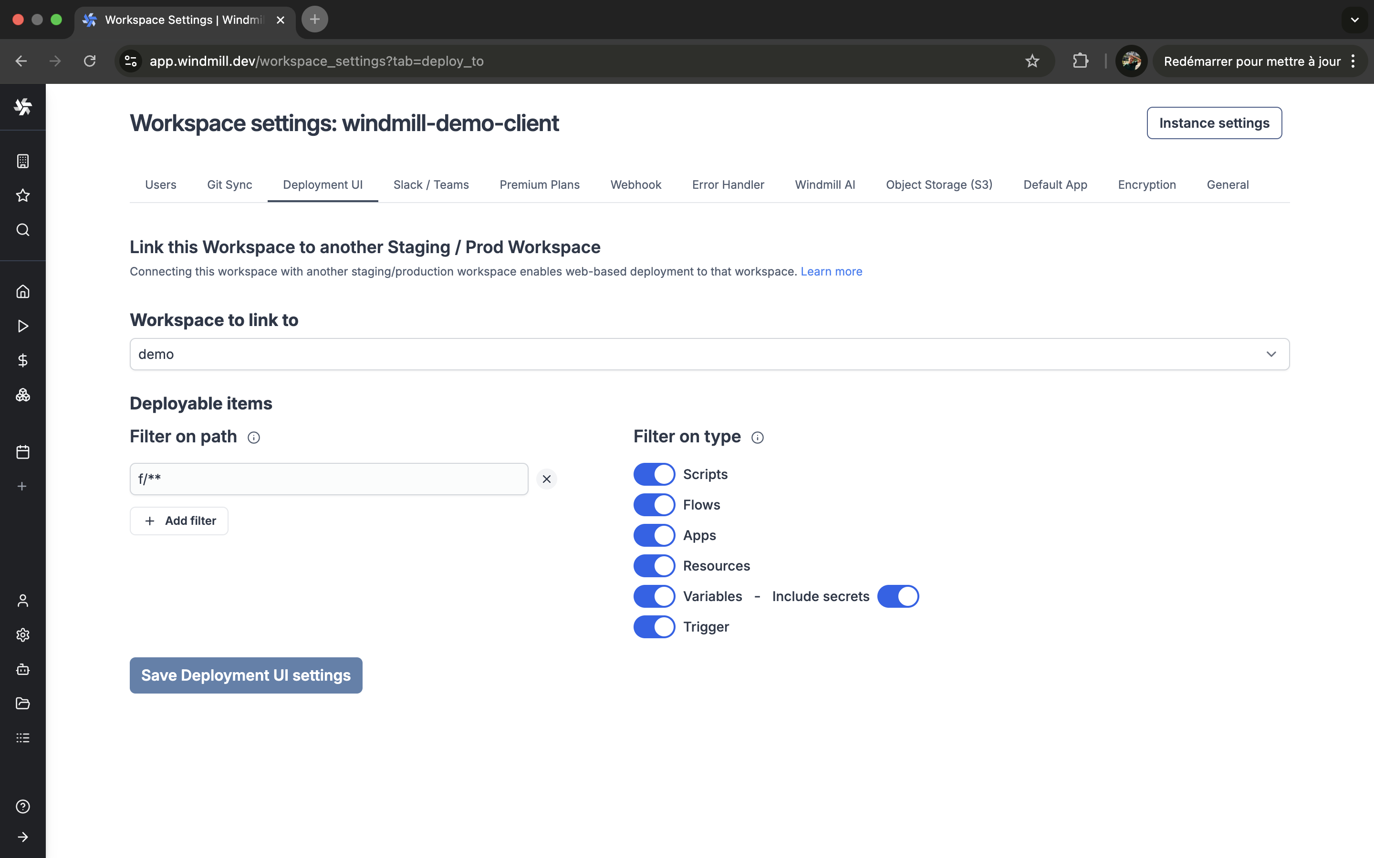Open the favorites star sidebar icon
This screenshot has width=1374, height=858.
coord(23,196)
